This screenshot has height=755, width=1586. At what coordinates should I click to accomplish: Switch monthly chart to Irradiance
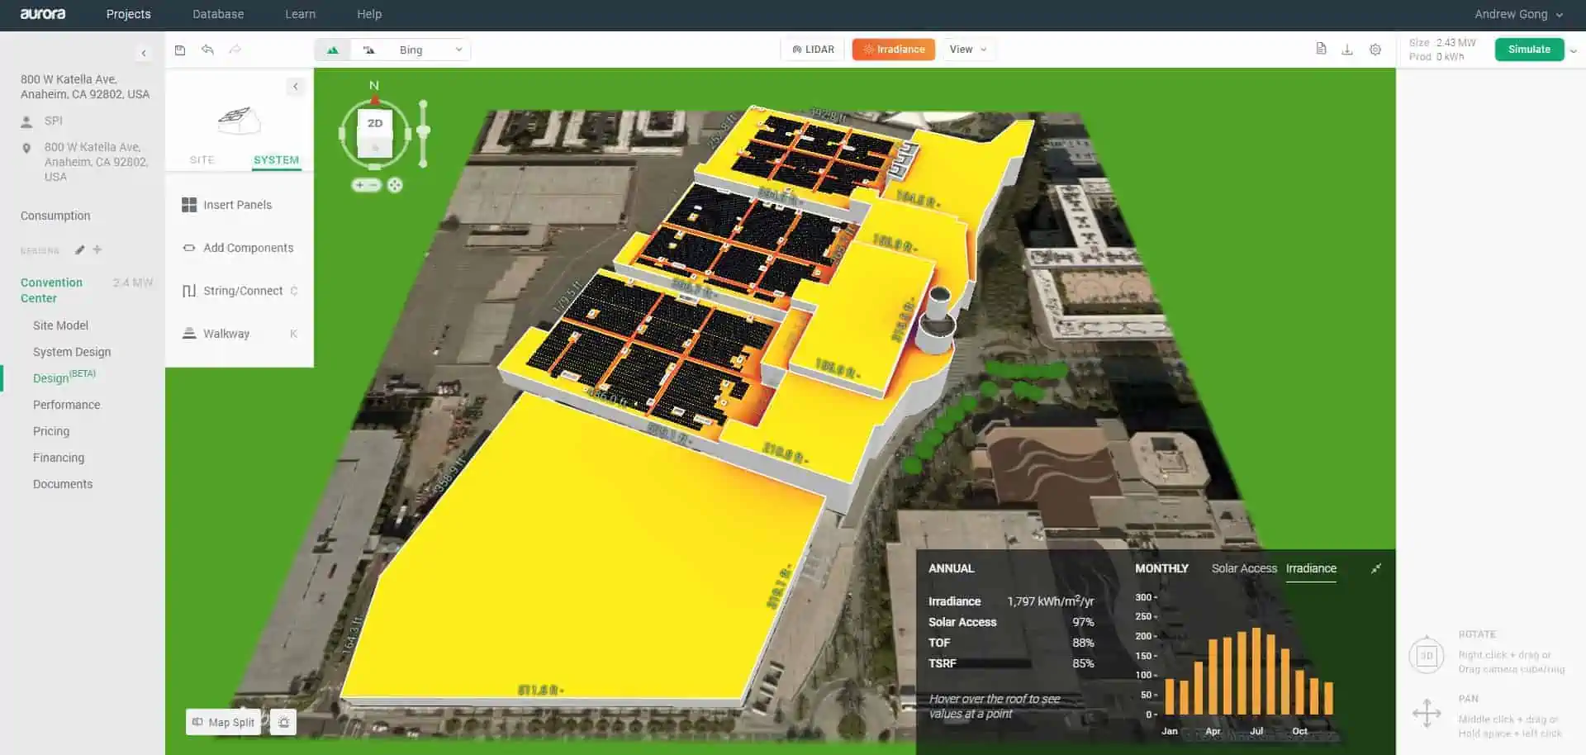(x=1311, y=568)
